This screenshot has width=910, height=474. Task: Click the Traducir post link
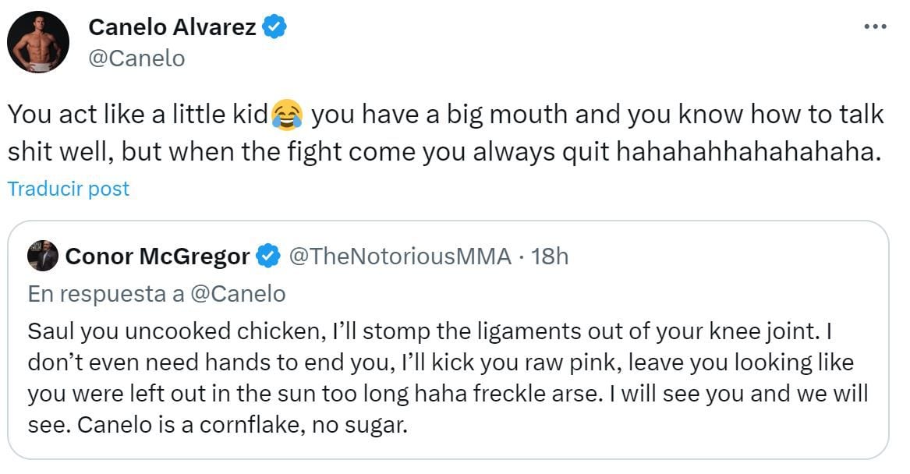point(69,189)
